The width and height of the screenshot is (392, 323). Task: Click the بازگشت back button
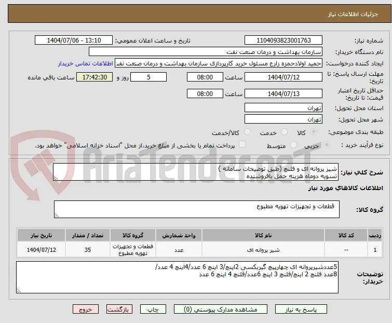click(119, 309)
